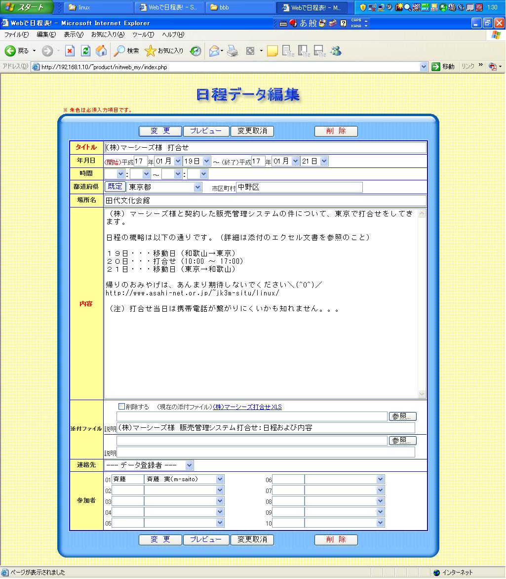Image resolution: width=506 pixels, height=579 pixels.
Task: Click the Mail envelope toolbar icon
Action: 214,51
